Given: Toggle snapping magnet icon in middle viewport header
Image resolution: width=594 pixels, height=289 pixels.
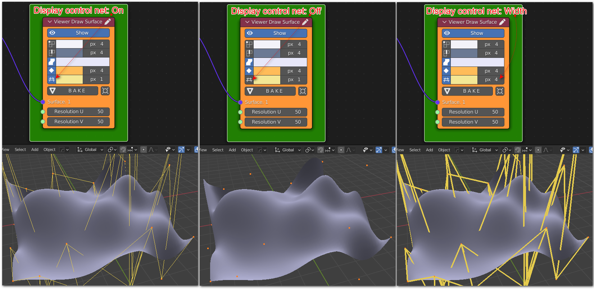Looking at the screenshot, I should [x=320, y=150].
